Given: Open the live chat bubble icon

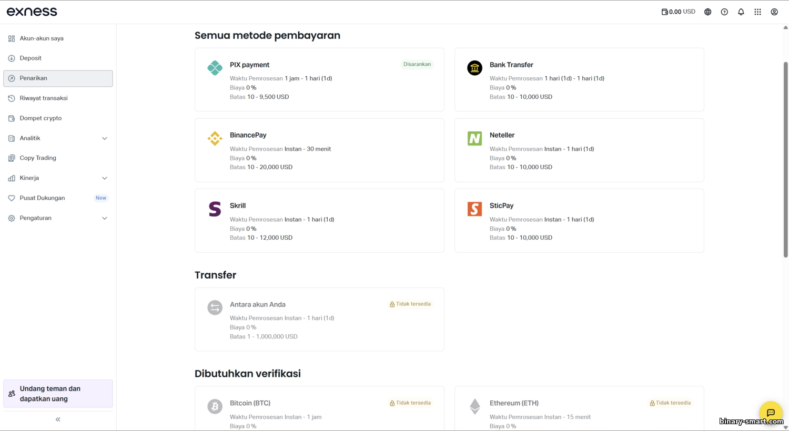Looking at the screenshot, I should tap(771, 413).
